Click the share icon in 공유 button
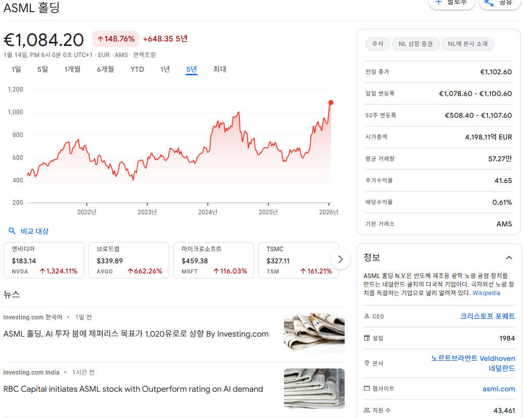The image size is (523, 418). coord(489,3)
